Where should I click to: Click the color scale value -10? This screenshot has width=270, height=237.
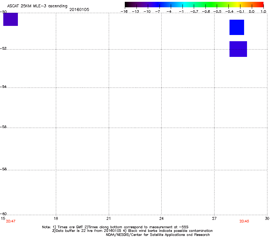[x=147, y=12]
